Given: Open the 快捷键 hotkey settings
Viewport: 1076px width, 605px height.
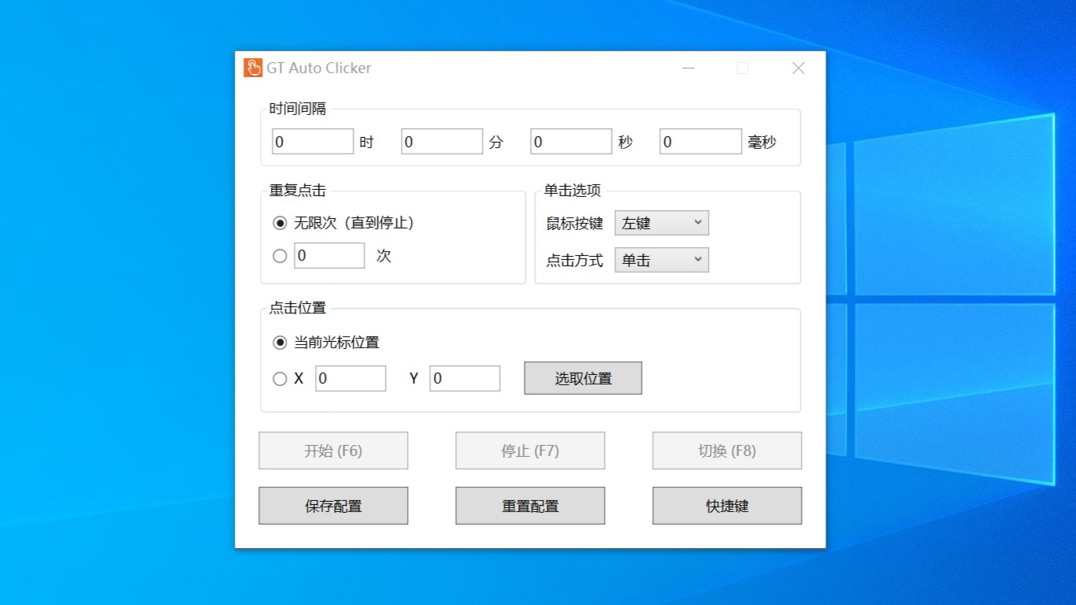Looking at the screenshot, I should [x=726, y=505].
